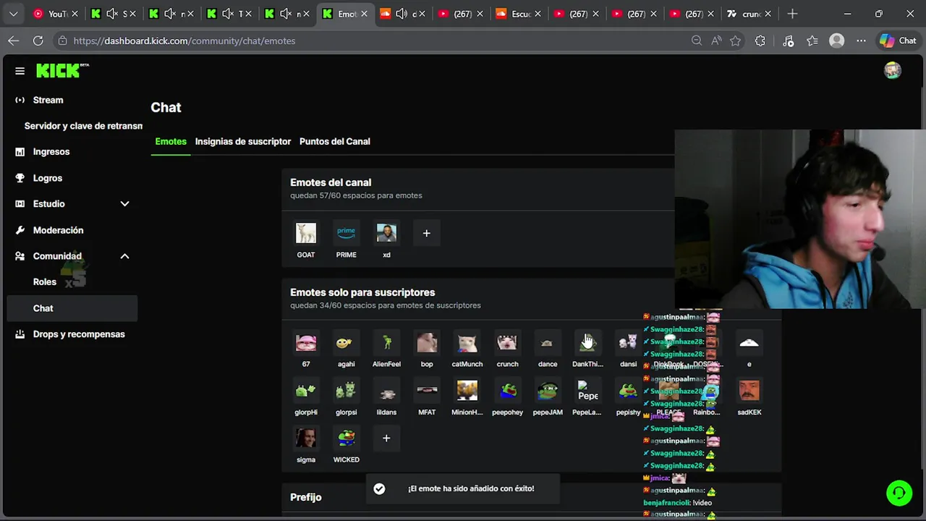
Task: Select the AlienFeel emote
Action: 386,342
